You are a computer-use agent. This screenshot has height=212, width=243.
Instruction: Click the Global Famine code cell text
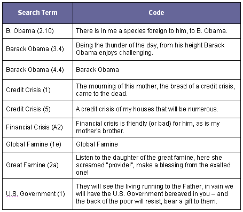(x=97, y=144)
